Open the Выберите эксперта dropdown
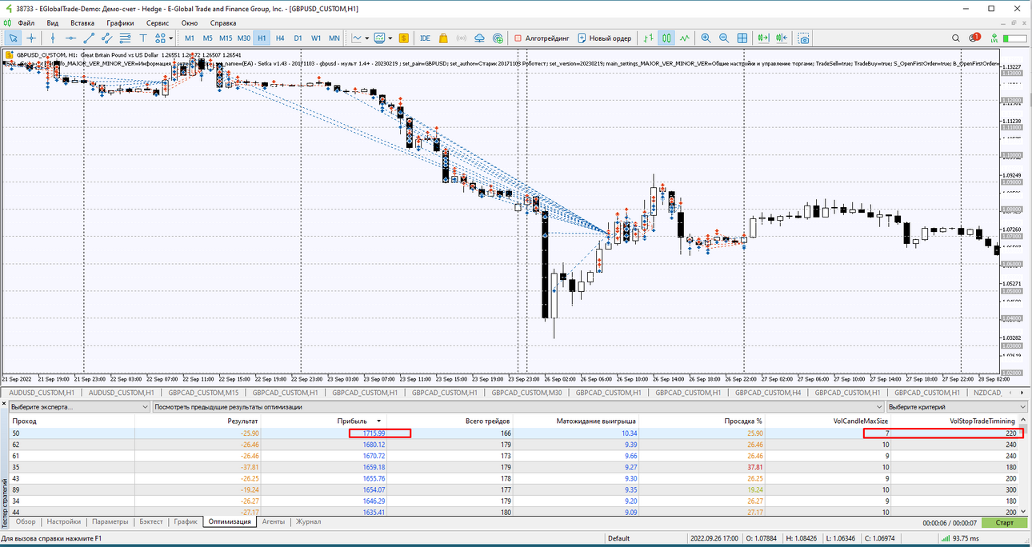Viewport: 1032px width, 547px height. [78, 407]
